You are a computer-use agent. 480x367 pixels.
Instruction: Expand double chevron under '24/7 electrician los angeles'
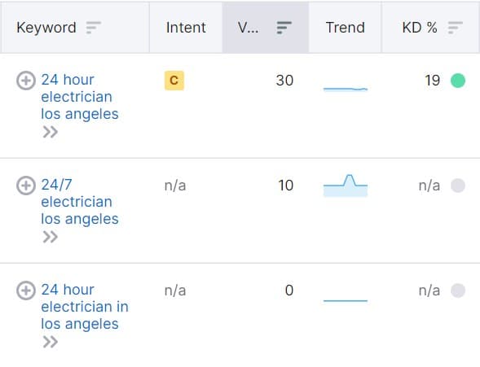tap(51, 237)
